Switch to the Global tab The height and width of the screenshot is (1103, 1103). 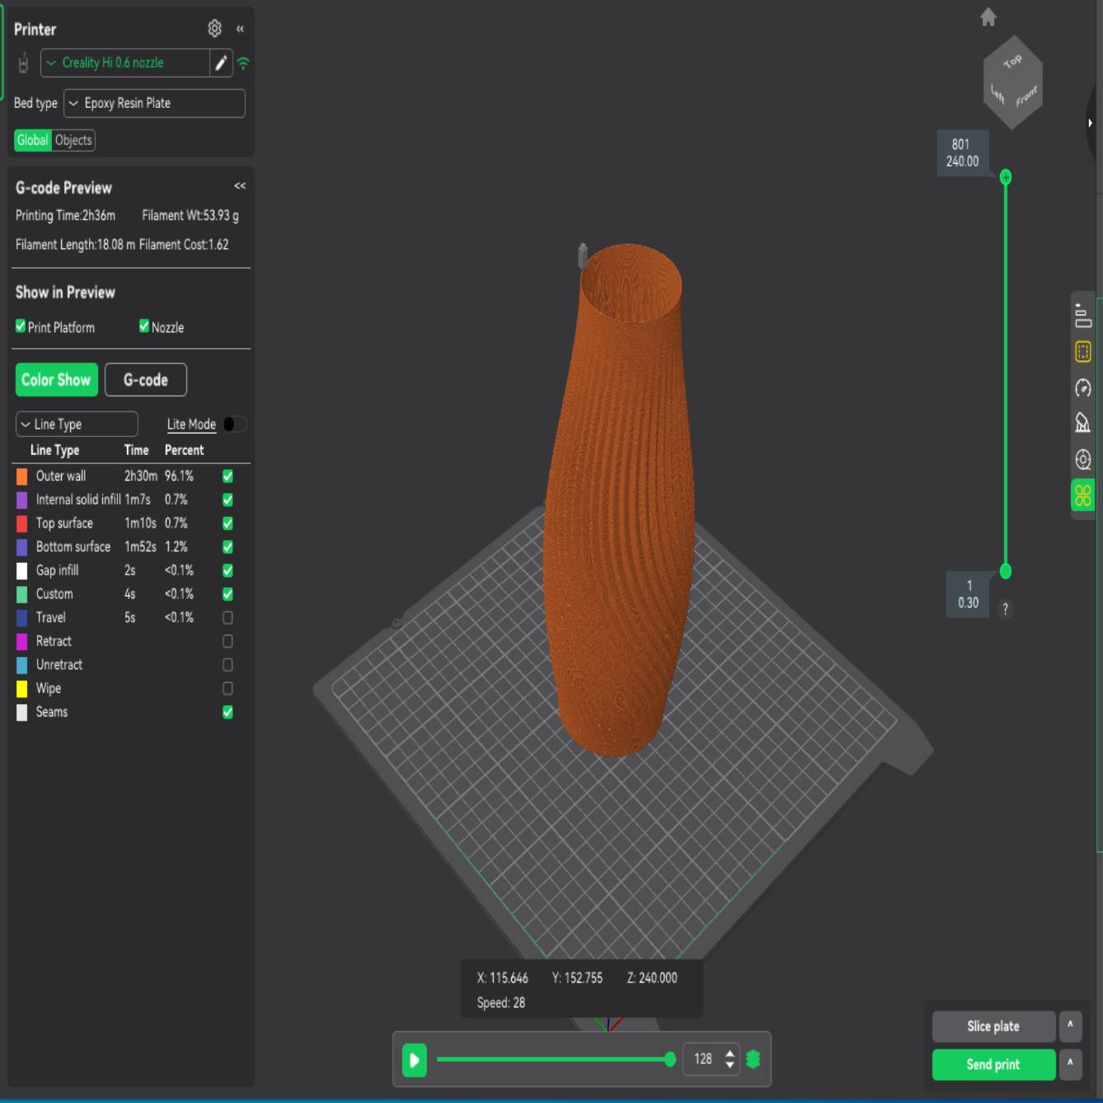[x=33, y=140]
